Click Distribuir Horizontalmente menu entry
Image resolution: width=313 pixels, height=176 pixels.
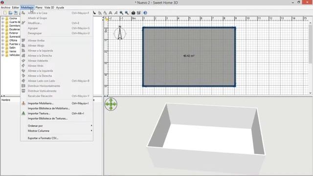point(57,86)
